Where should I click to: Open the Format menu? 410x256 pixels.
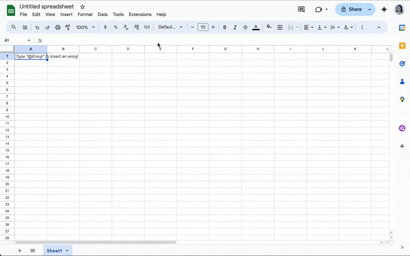pyautogui.click(x=85, y=14)
